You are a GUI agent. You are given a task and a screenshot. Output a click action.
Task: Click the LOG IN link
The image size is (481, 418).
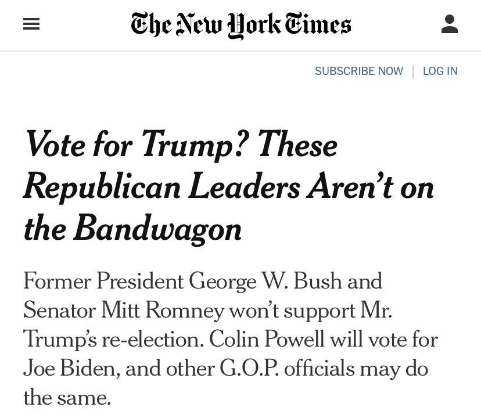pyautogui.click(x=440, y=71)
